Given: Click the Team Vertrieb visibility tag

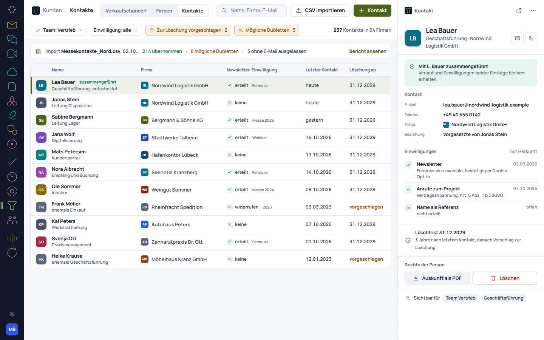Looking at the screenshot, I should (461, 298).
